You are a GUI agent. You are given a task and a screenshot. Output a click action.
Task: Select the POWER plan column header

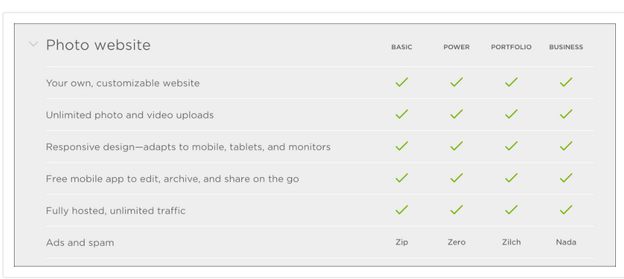pos(457,47)
